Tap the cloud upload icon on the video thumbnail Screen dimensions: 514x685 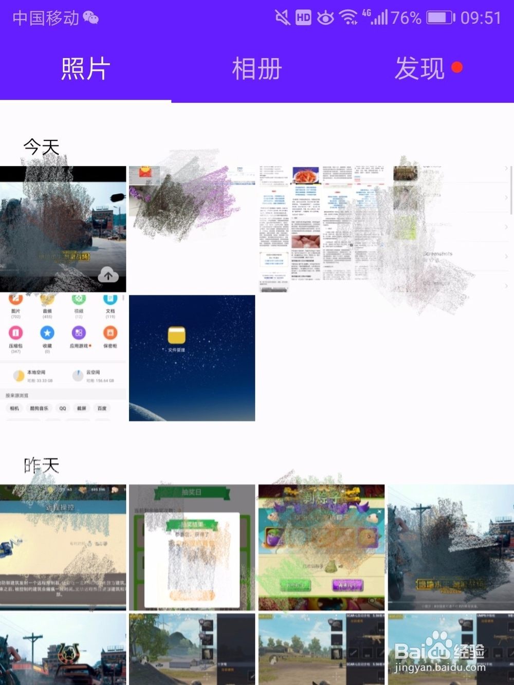[108, 275]
